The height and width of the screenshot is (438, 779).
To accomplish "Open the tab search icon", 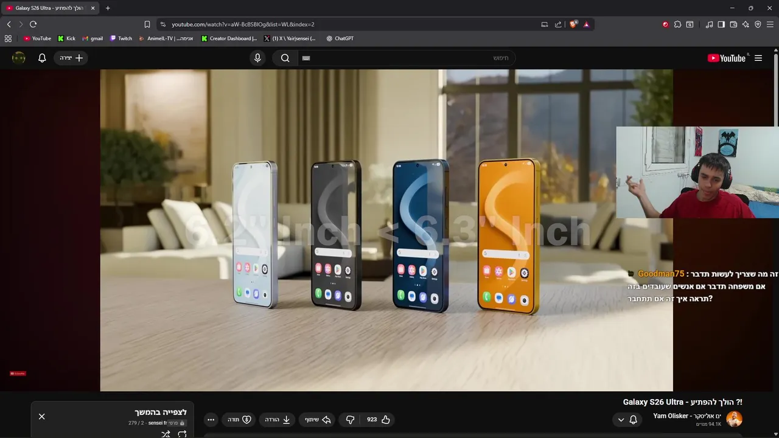I will (x=690, y=24).
